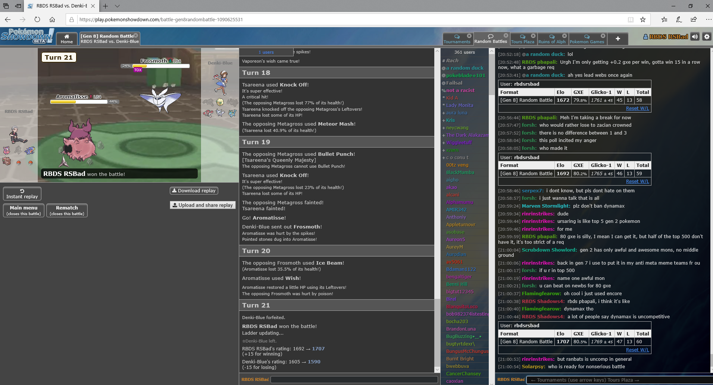
Task: Click the browser address bar URL
Action: point(161,19)
